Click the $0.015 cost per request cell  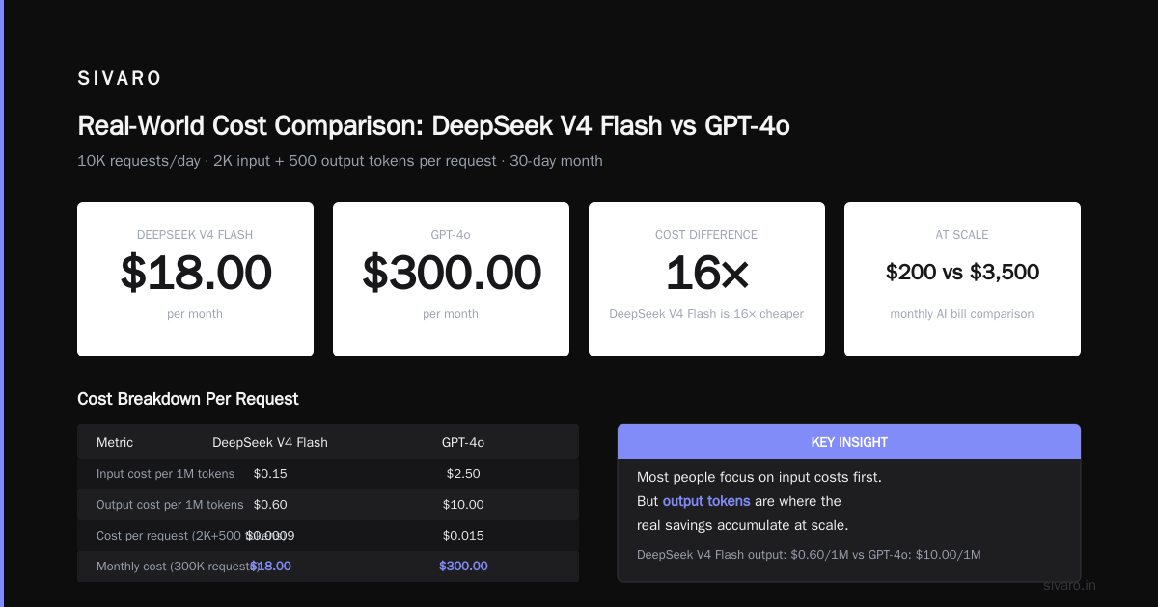pos(463,536)
